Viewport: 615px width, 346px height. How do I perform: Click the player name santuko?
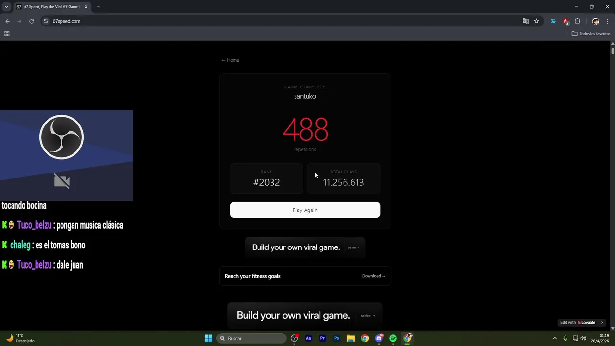pos(305,96)
